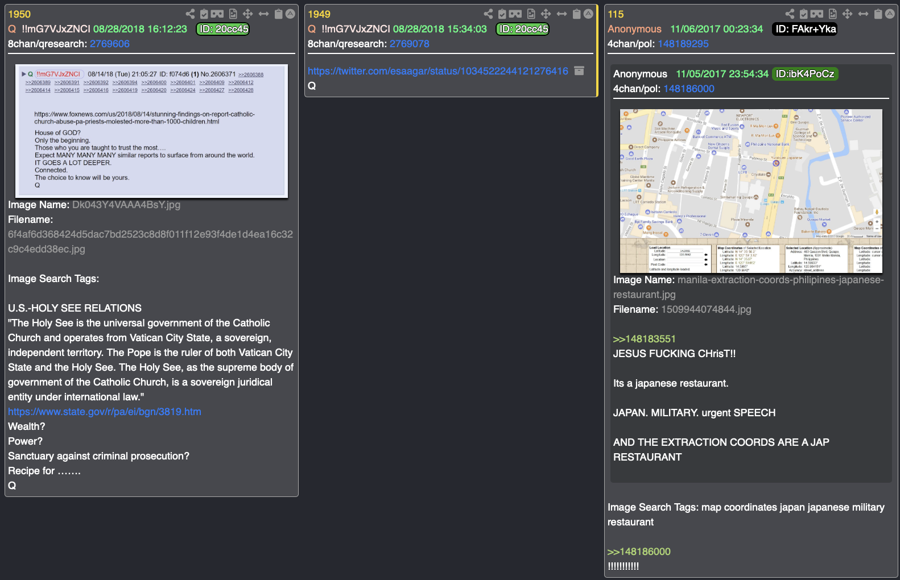Click the 'Sanctuary against criminal prosecution?' line
This screenshot has height=580, width=900.
pyautogui.click(x=98, y=456)
